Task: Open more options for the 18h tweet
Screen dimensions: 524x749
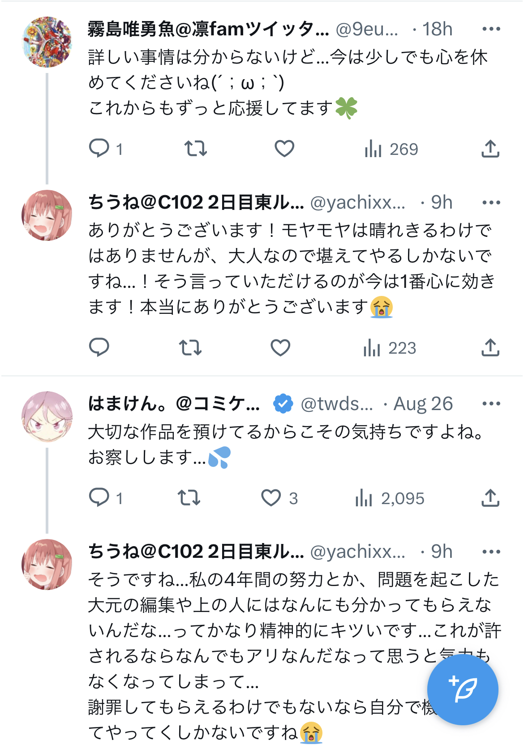Action: pos(491,29)
